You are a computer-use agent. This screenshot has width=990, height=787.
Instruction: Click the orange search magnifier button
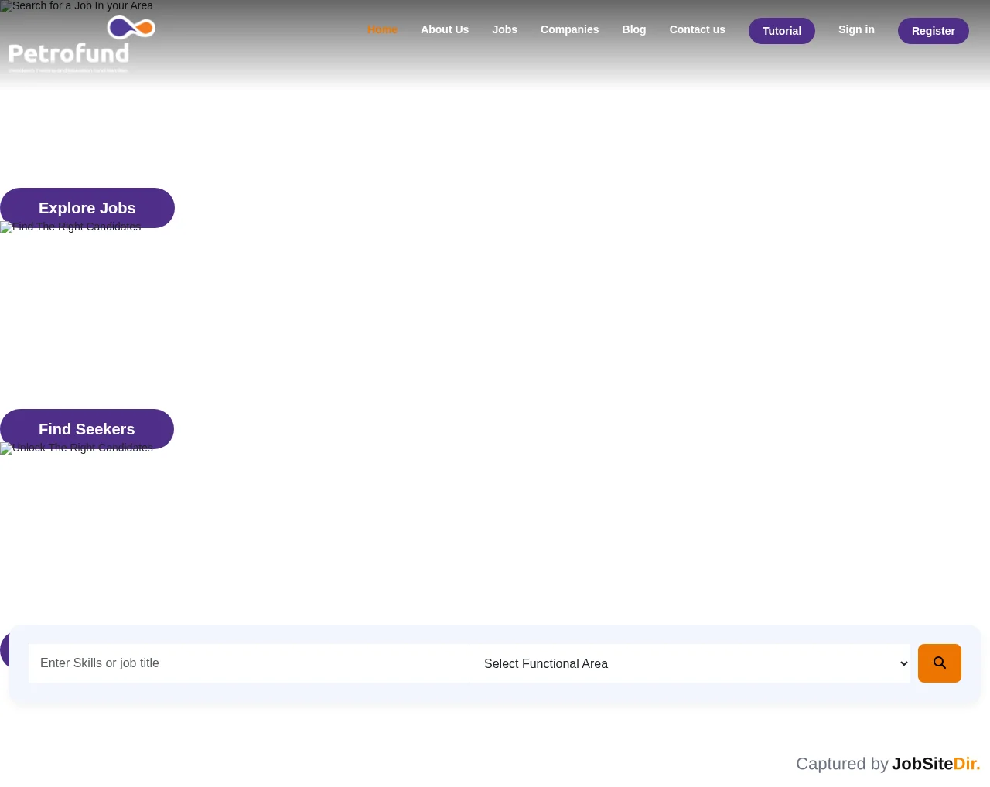coord(940,663)
